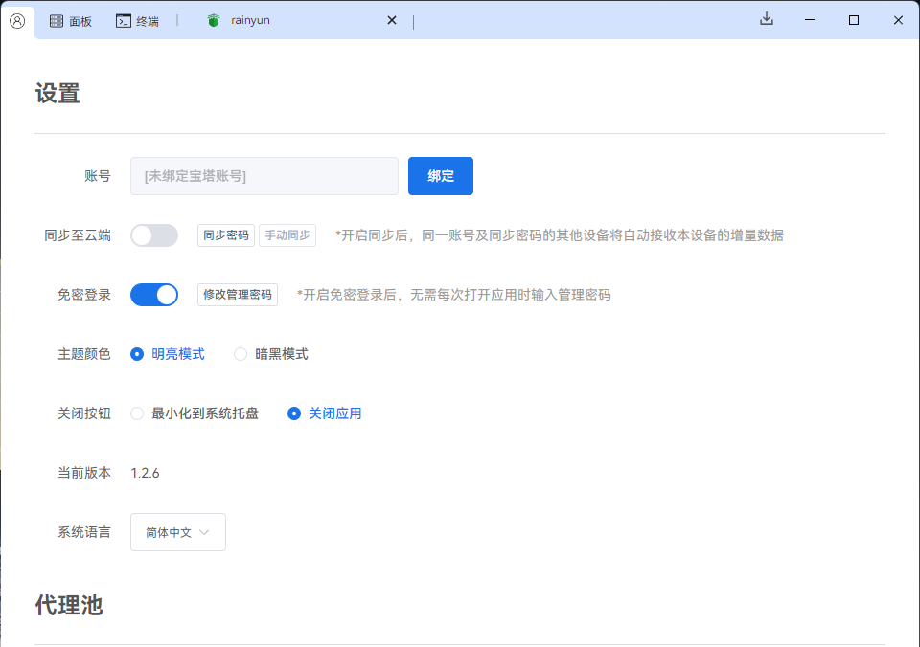Click the account input field

(x=264, y=176)
